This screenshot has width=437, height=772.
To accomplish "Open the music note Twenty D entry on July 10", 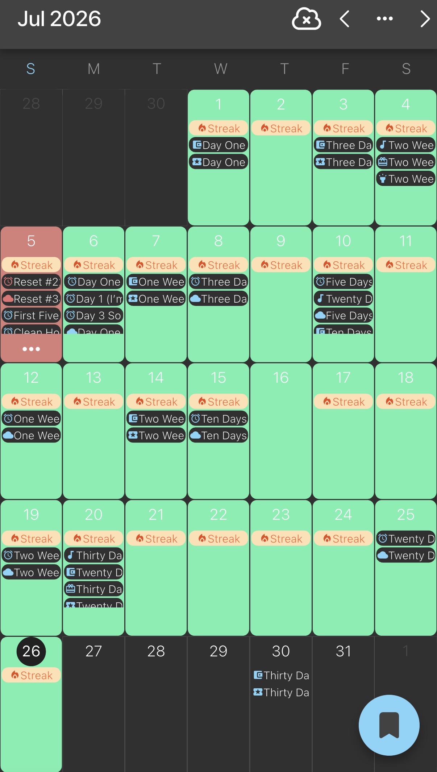I will tap(344, 299).
